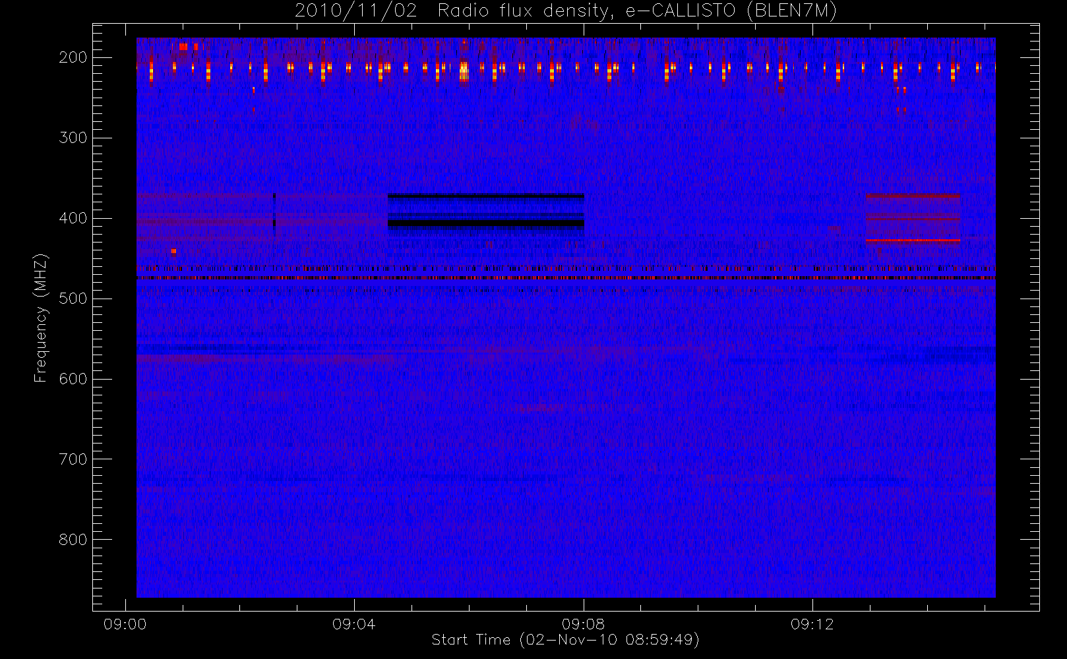Click the 600 frequency tick label

tap(73, 379)
